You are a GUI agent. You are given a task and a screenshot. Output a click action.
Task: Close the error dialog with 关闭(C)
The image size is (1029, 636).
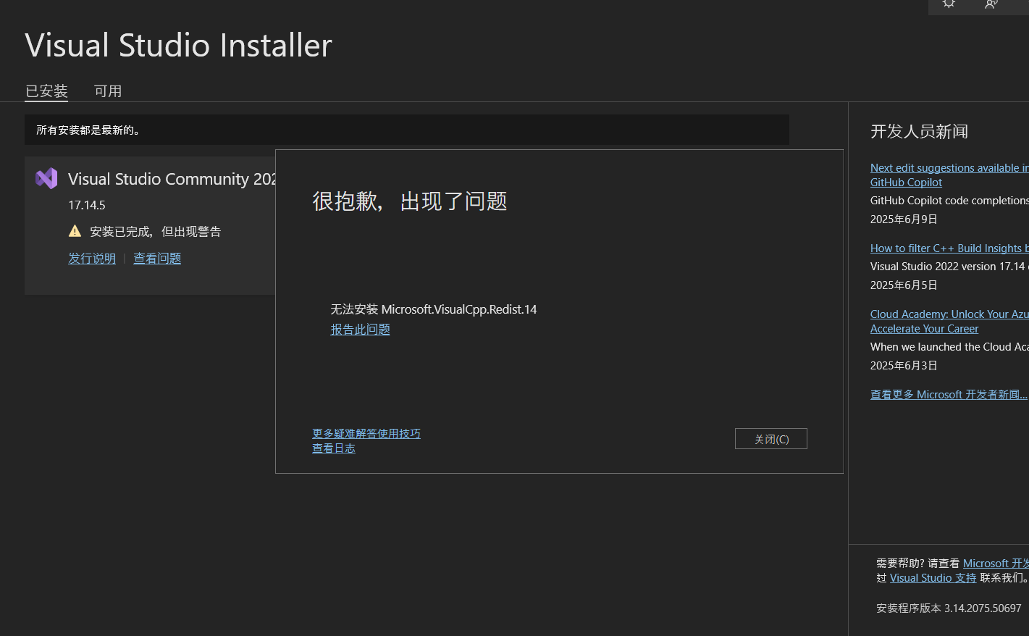[x=771, y=439]
